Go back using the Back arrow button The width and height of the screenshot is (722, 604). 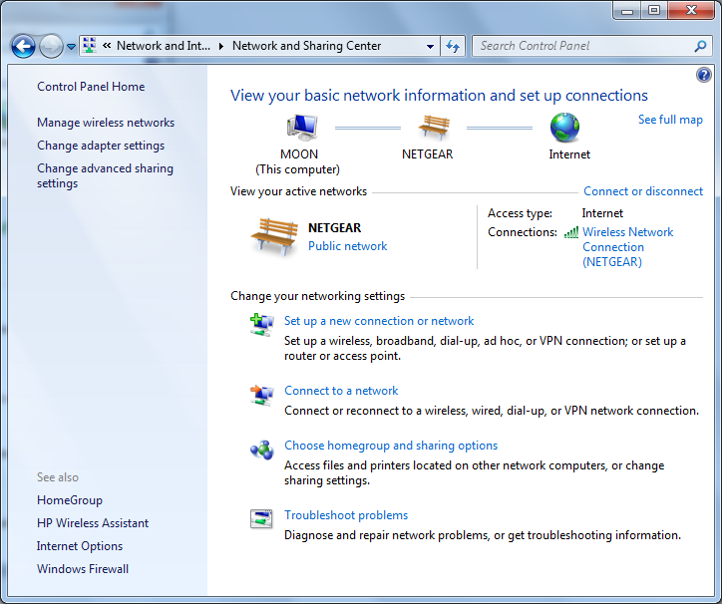click(23, 46)
